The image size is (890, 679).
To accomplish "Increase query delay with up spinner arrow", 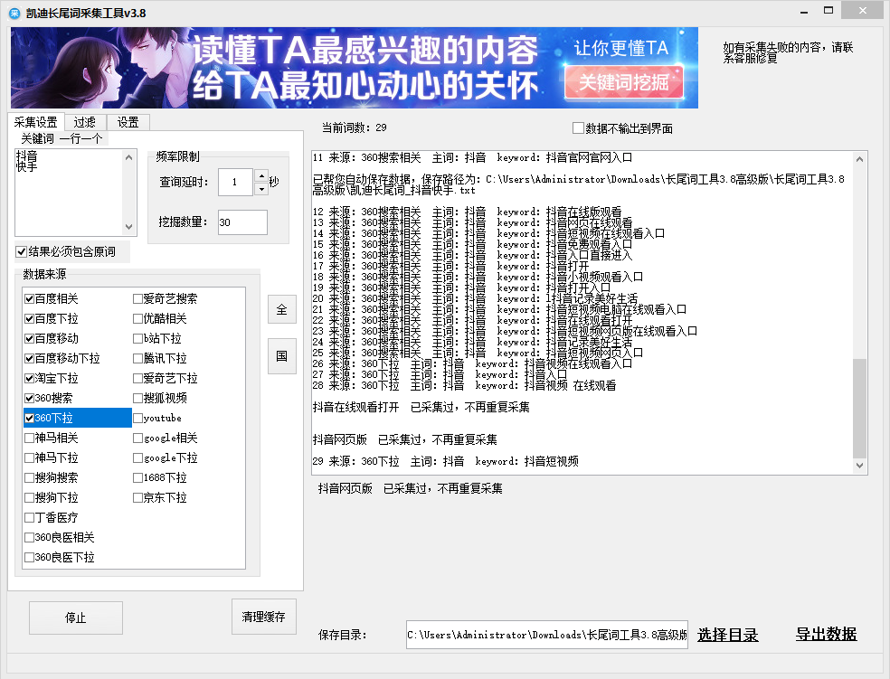I will click(261, 175).
